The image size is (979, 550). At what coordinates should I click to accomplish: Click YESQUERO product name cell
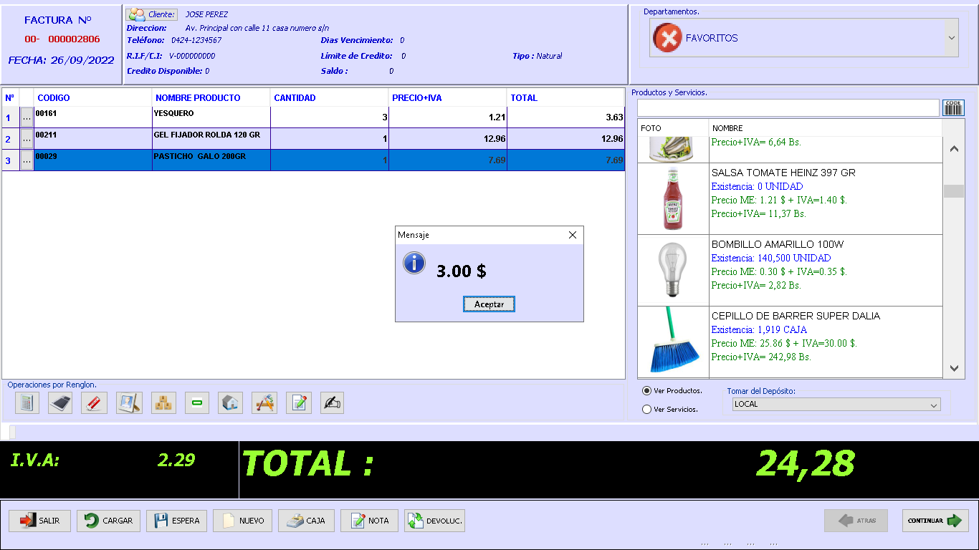tap(211, 117)
